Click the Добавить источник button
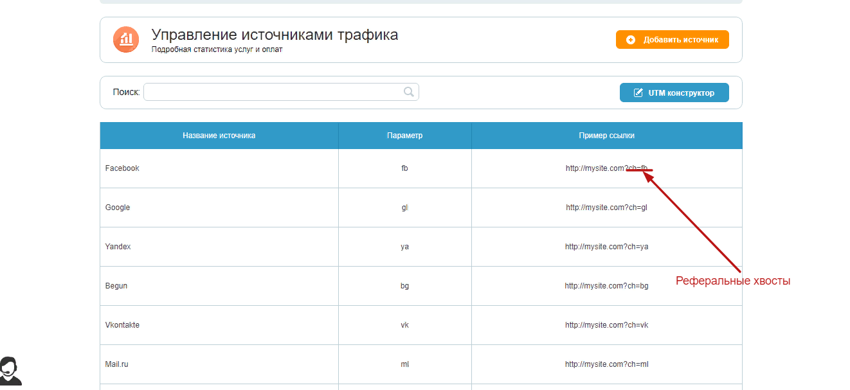 (673, 39)
